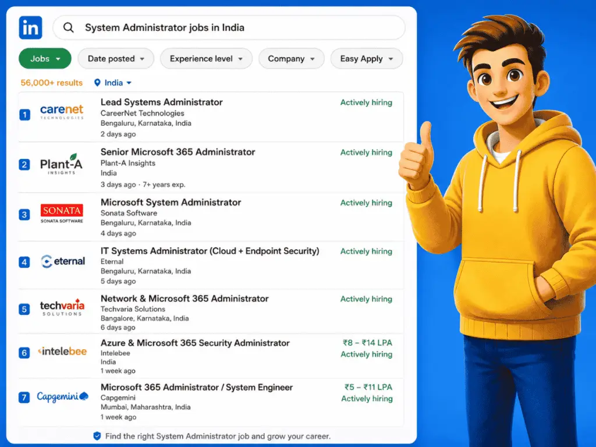The height and width of the screenshot is (447, 596).
Task: Click 'Capgemini' company name text under job title
Action: point(118,398)
